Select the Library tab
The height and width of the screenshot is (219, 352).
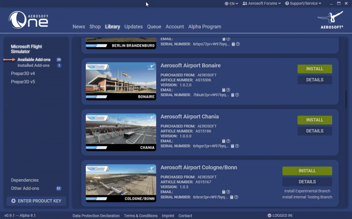click(113, 27)
